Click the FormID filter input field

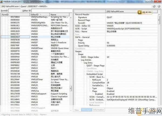[15, 11]
